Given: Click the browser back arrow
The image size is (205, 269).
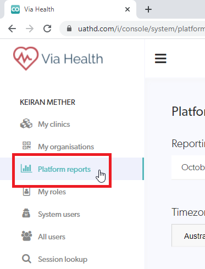Looking at the screenshot, I should click(12, 29).
